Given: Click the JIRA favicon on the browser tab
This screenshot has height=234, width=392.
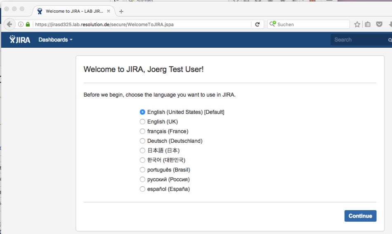Looking at the screenshot, I should (40, 11).
